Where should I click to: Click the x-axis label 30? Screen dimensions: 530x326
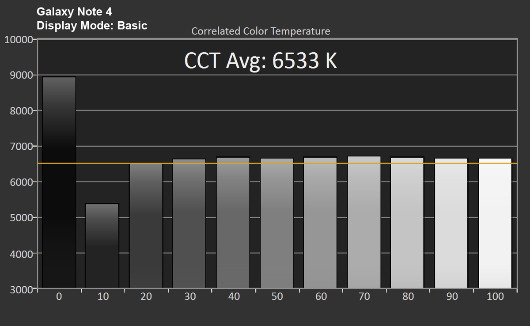click(190, 297)
